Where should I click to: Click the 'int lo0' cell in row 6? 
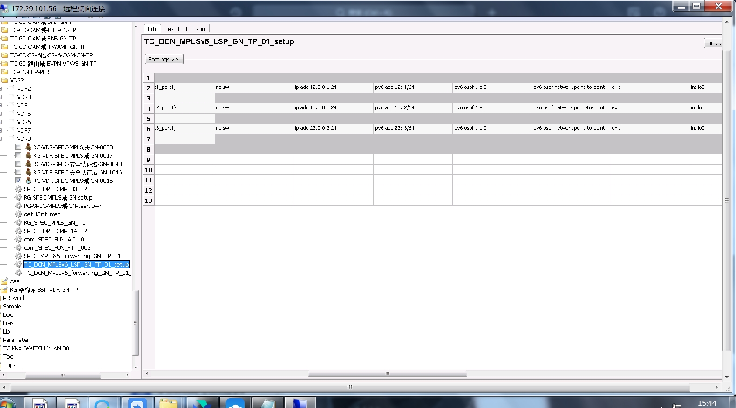tap(706, 128)
